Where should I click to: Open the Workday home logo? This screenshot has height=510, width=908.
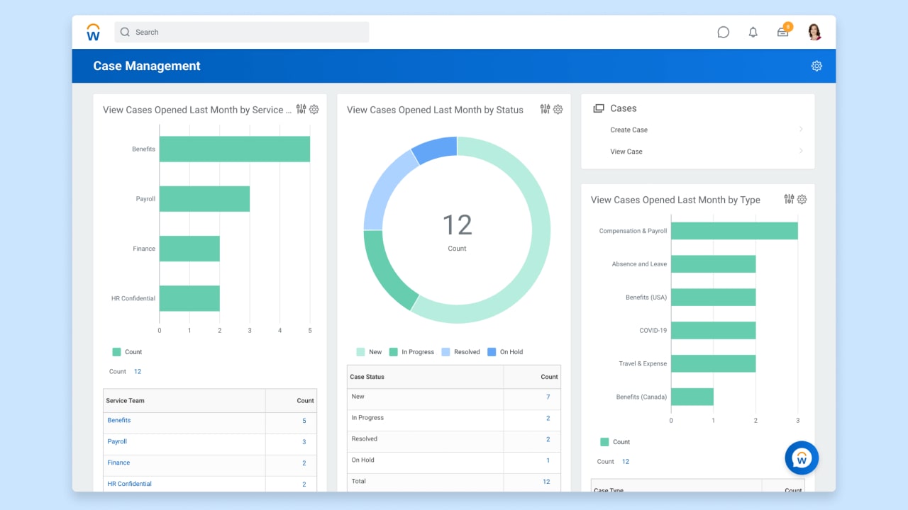tap(94, 32)
